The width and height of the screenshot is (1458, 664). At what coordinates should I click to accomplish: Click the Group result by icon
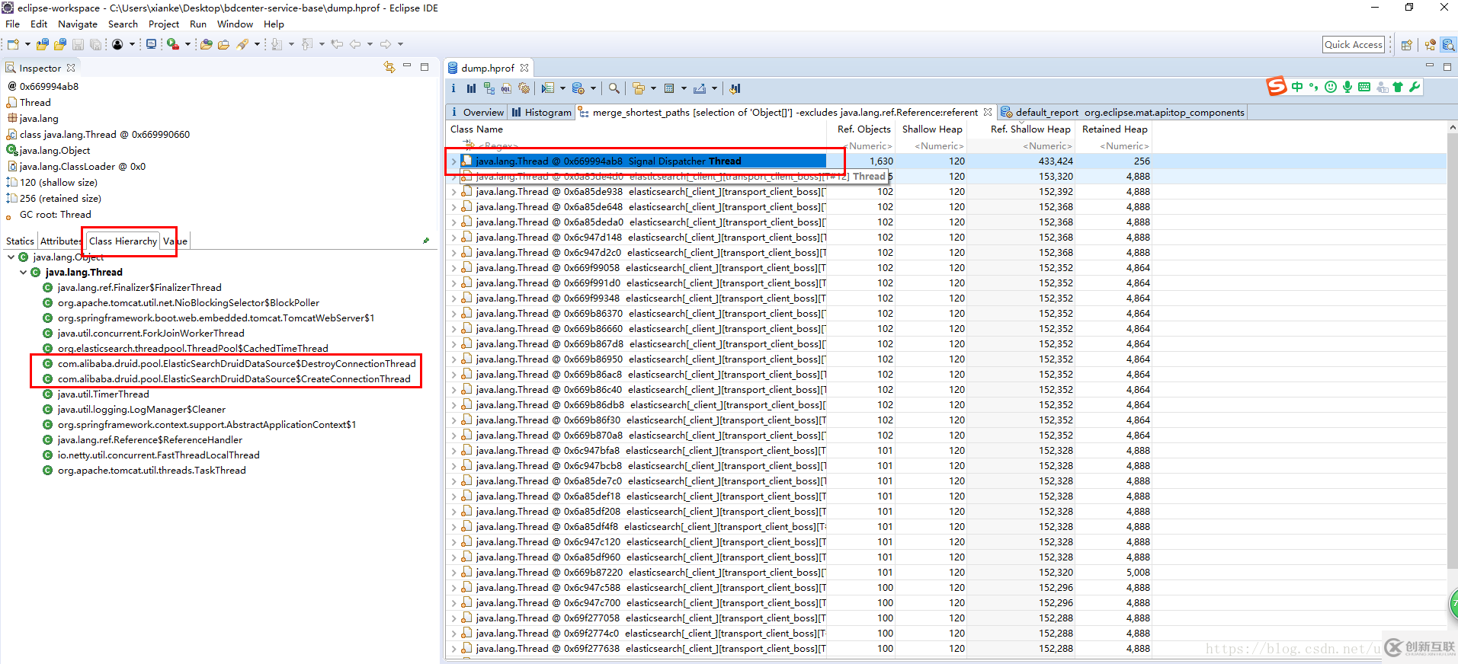pos(639,88)
